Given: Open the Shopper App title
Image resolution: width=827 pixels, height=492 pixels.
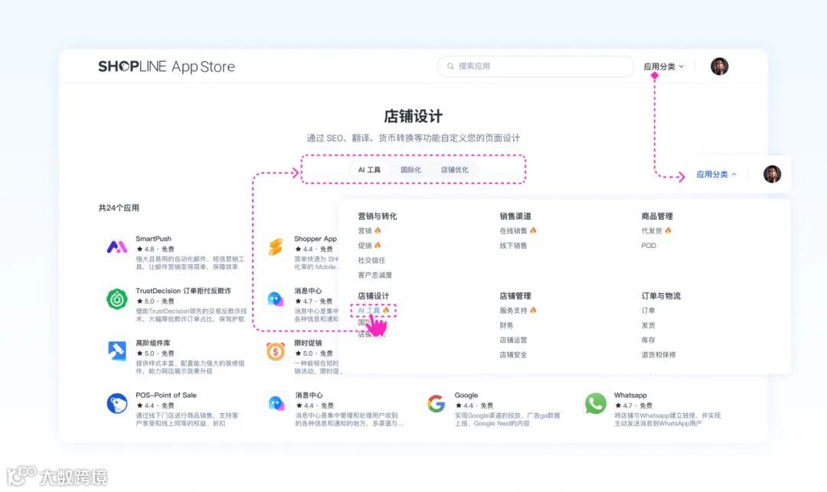Looking at the screenshot, I should pyautogui.click(x=315, y=239).
